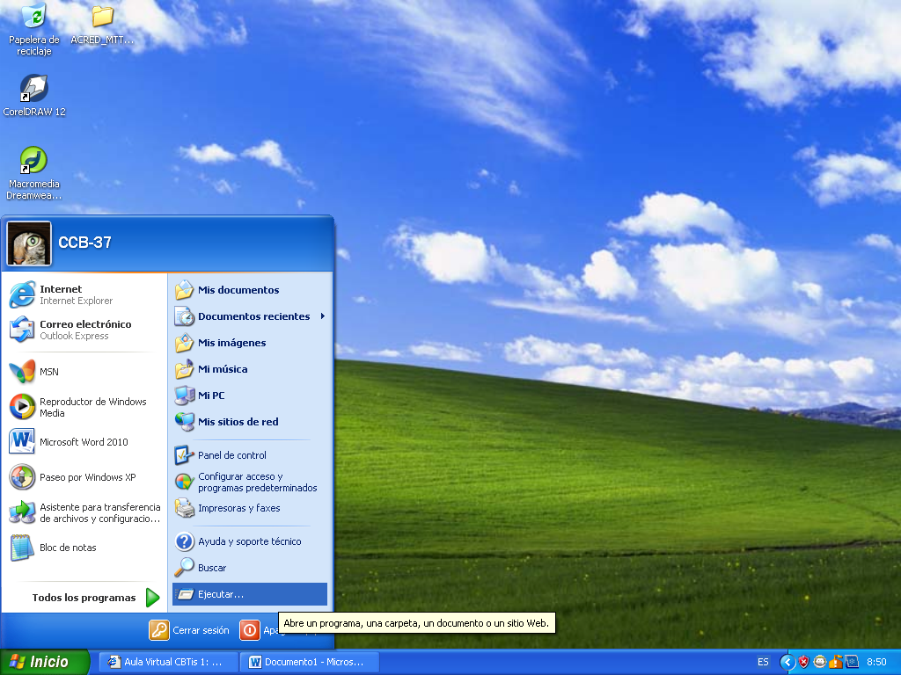This screenshot has height=675, width=901.
Task: Click the Asistente para transferencia de archivos icon
Action: [x=22, y=512]
